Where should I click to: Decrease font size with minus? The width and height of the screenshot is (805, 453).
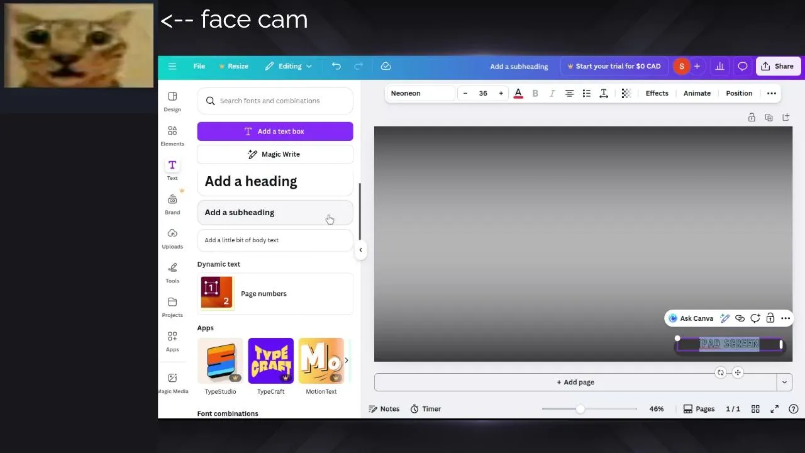coord(465,93)
